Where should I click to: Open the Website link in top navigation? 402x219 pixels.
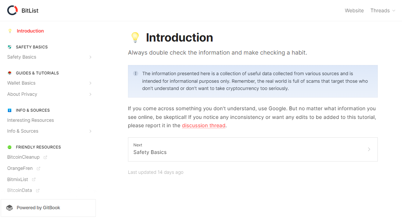tap(354, 10)
